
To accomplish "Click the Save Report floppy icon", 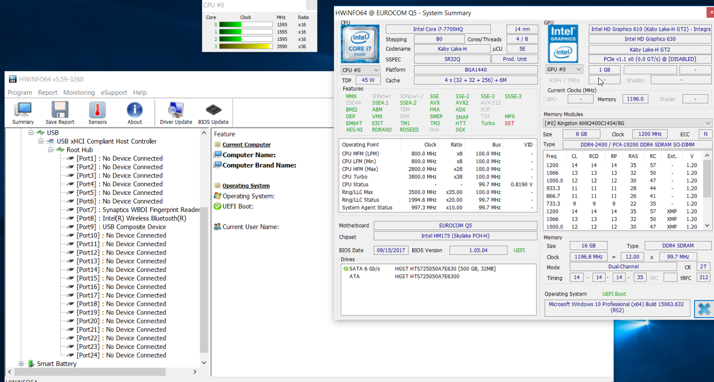I will pyautogui.click(x=60, y=113).
